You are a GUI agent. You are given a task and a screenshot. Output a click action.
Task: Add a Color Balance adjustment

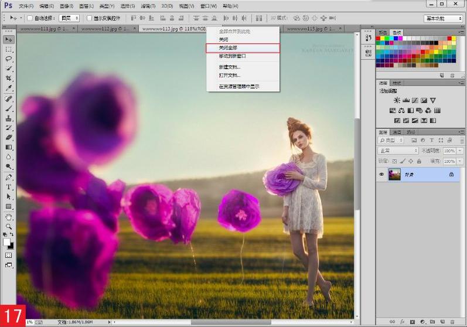[x=401, y=111]
